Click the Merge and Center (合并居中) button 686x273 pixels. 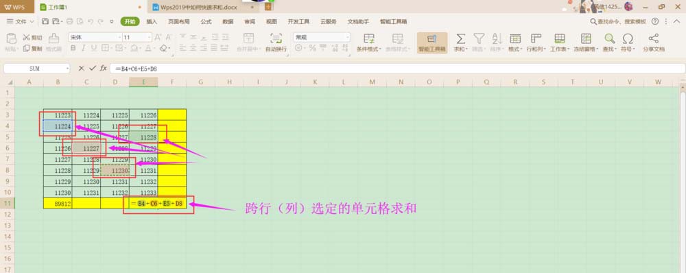click(248, 43)
